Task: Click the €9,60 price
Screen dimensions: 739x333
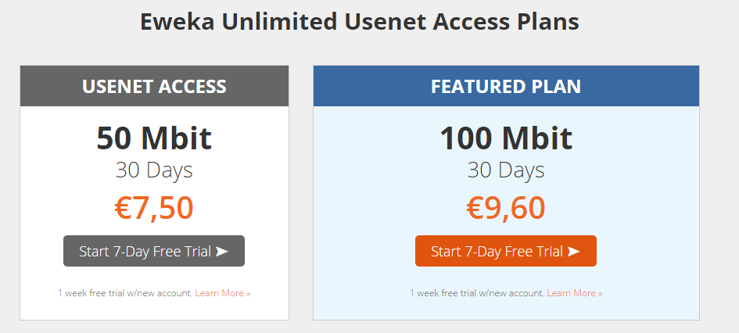Action: click(506, 208)
